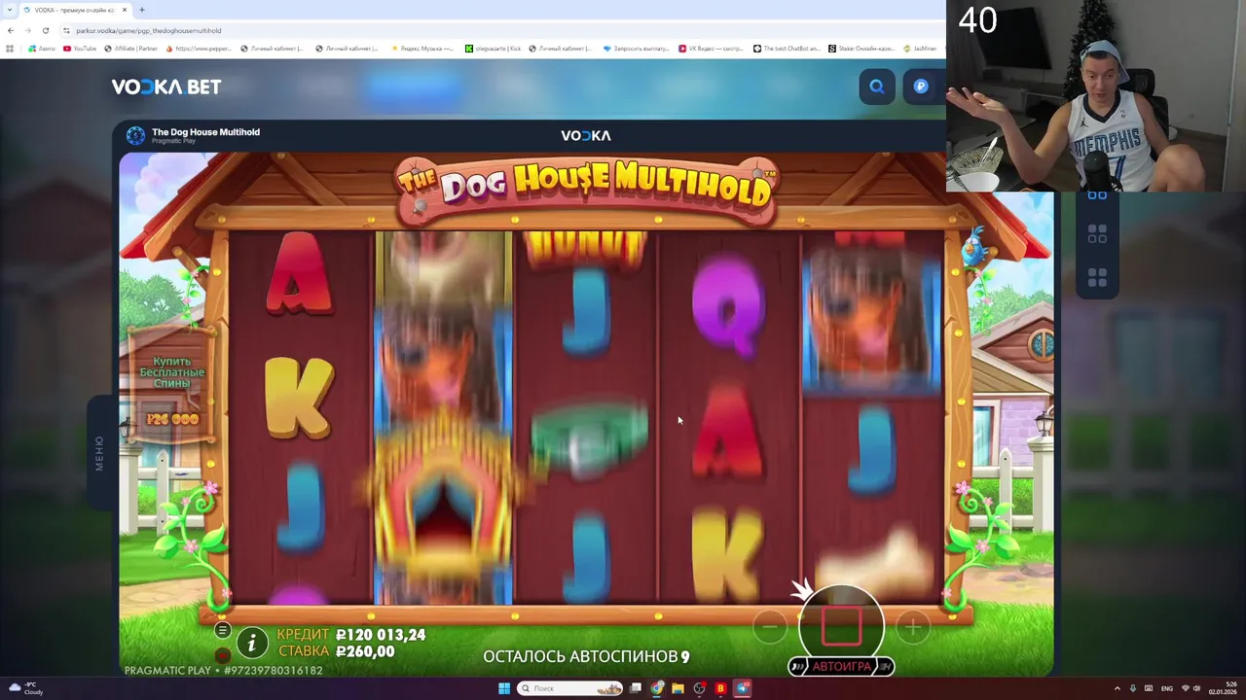Switch to the four-game layout icon
Image resolution: width=1246 pixels, height=700 pixels.
[x=1097, y=278]
